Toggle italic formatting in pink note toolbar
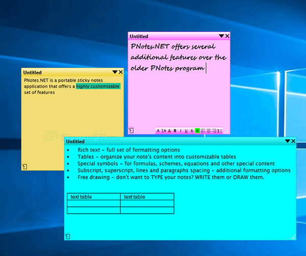Viewport: 306px width, 256px height. pyautogui.click(x=181, y=131)
